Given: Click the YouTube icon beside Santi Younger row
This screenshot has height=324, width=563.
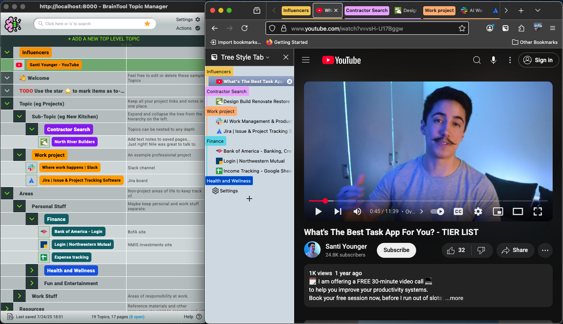Looking at the screenshot, I should tap(19, 65).
